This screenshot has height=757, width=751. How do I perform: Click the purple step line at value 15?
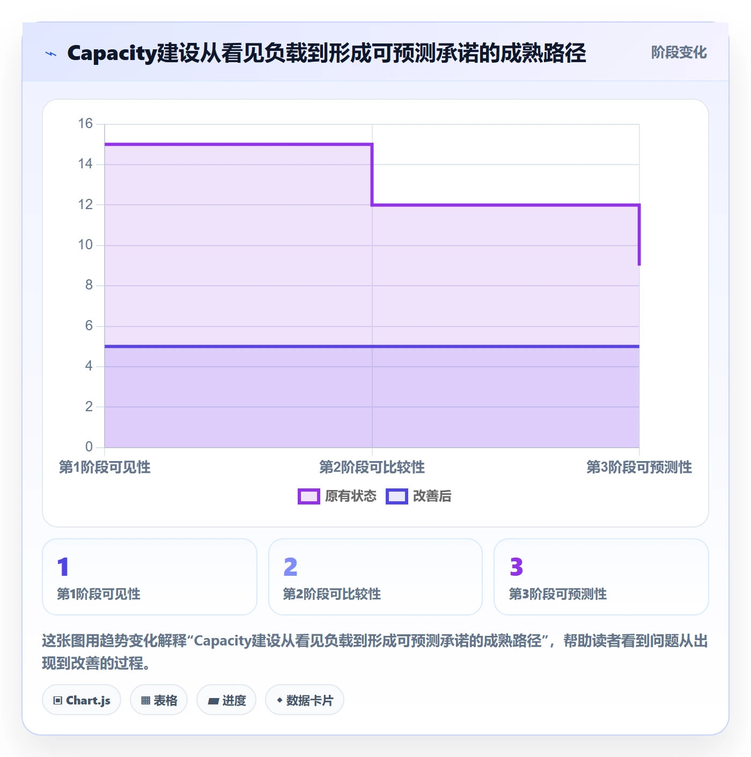point(238,144)
